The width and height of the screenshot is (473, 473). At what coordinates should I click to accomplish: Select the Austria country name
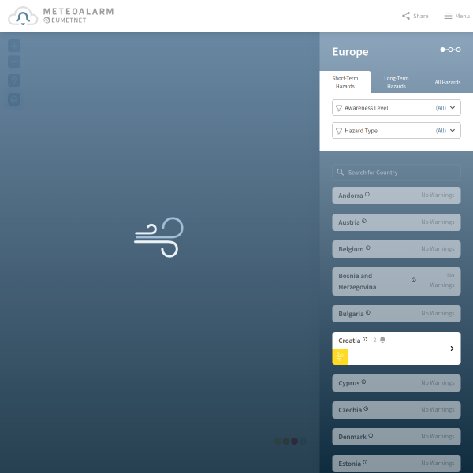(x=349, y=222)
